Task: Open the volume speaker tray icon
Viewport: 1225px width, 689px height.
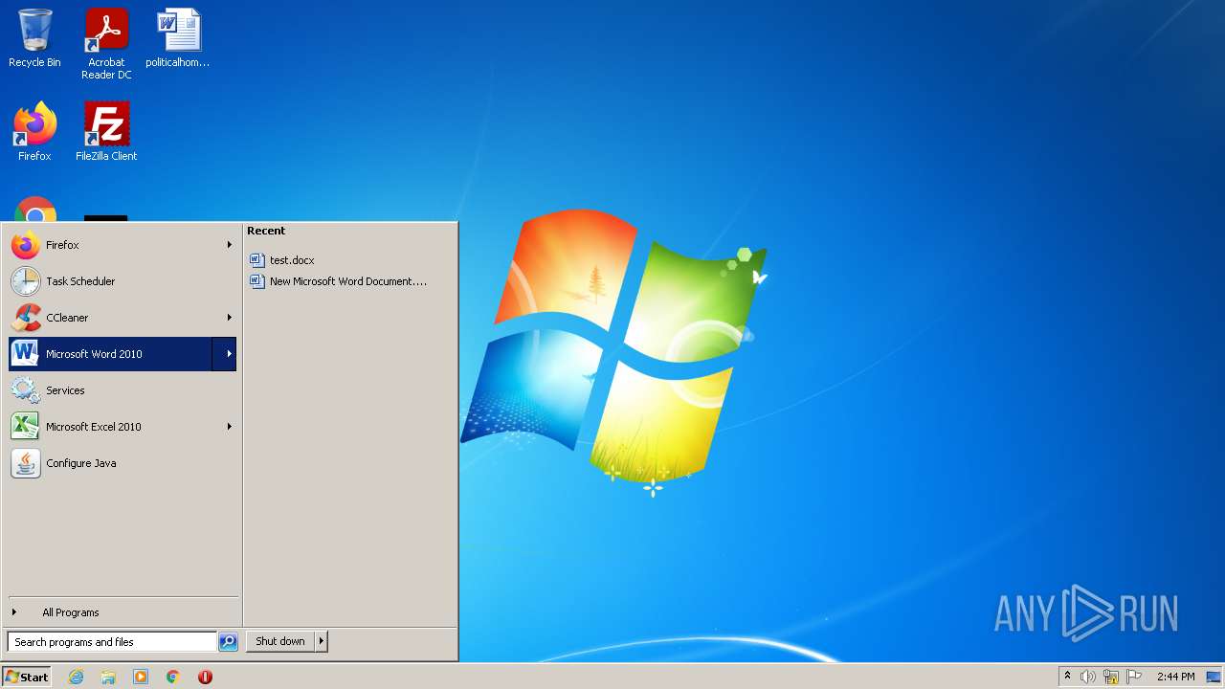Action: click(x=1088, y=677)
